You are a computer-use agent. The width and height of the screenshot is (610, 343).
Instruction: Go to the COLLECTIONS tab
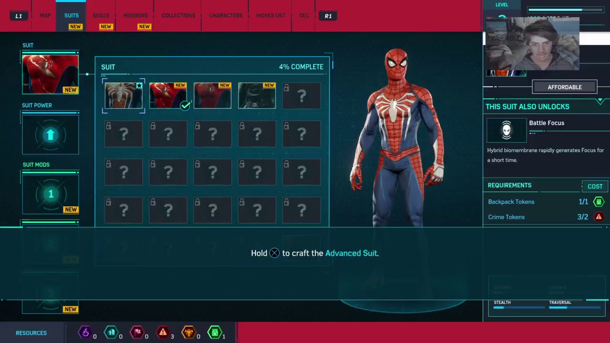tap(178, 16)
